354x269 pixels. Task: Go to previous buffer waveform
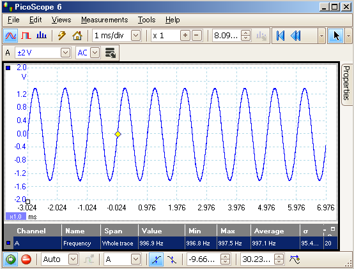coord(295,36)
